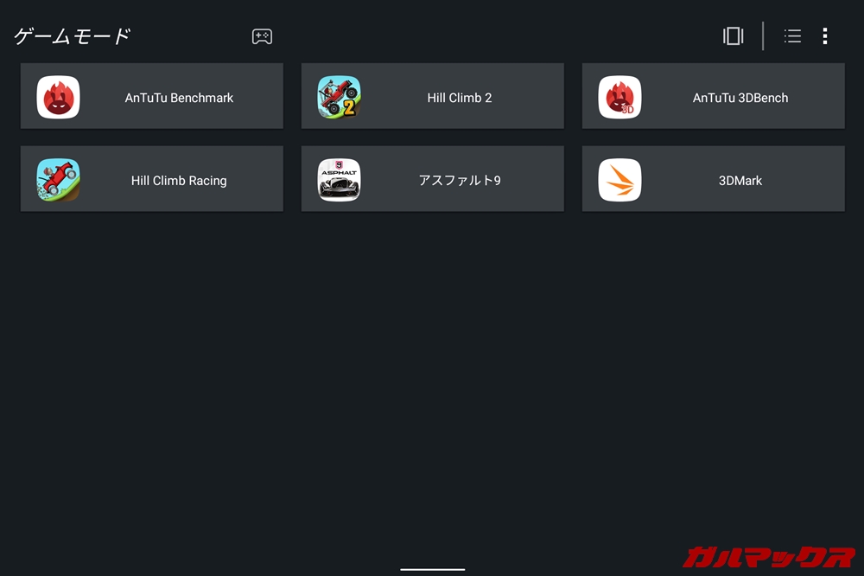Viewport: 864px width, 576px height.
Task: Click the AnTuTu Benchmark app icon
Action: (59, 98)
